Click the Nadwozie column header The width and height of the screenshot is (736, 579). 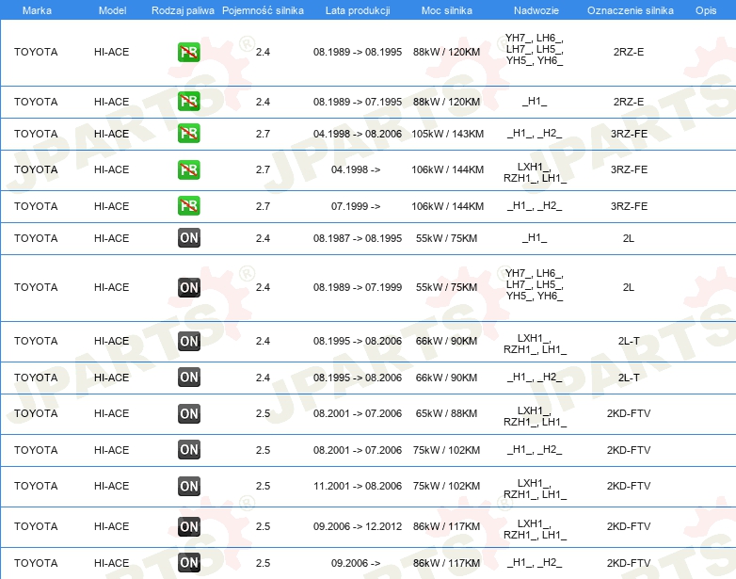[x=536, y=10]
